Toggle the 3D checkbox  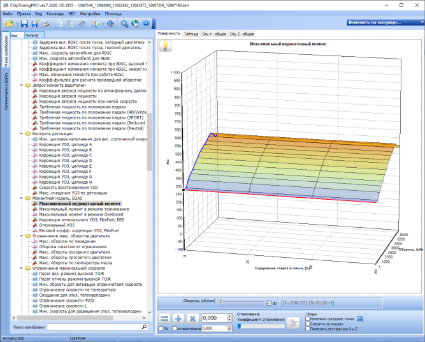pos(269,303)
